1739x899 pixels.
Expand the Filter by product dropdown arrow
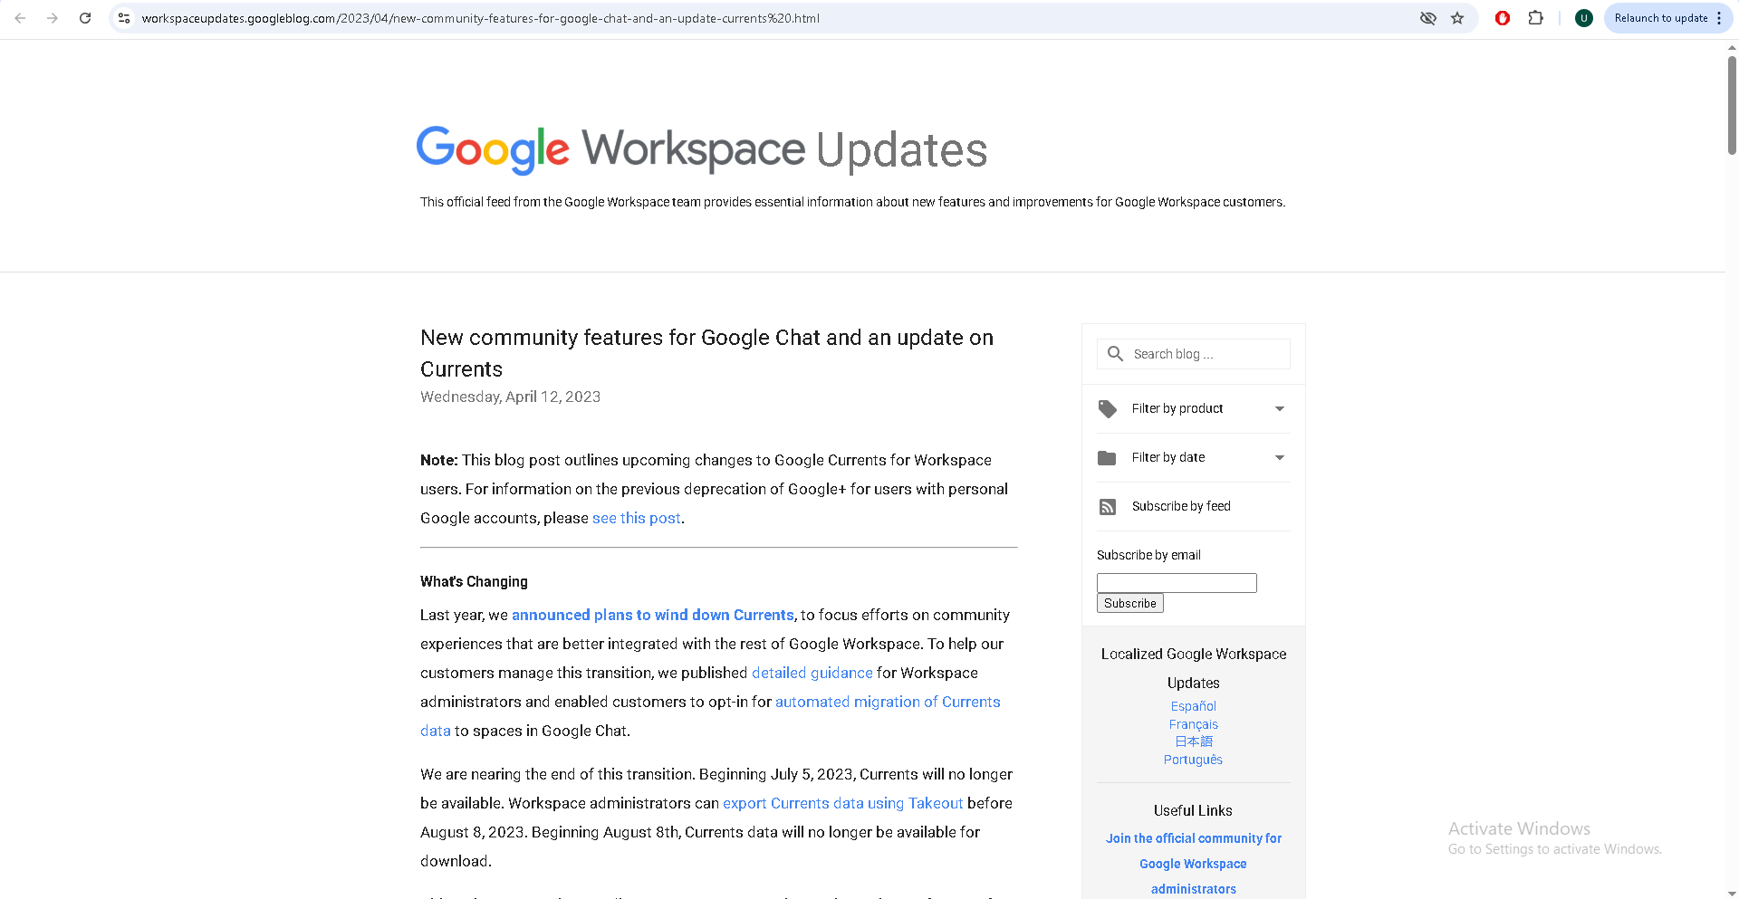[x=1280, y=409]
